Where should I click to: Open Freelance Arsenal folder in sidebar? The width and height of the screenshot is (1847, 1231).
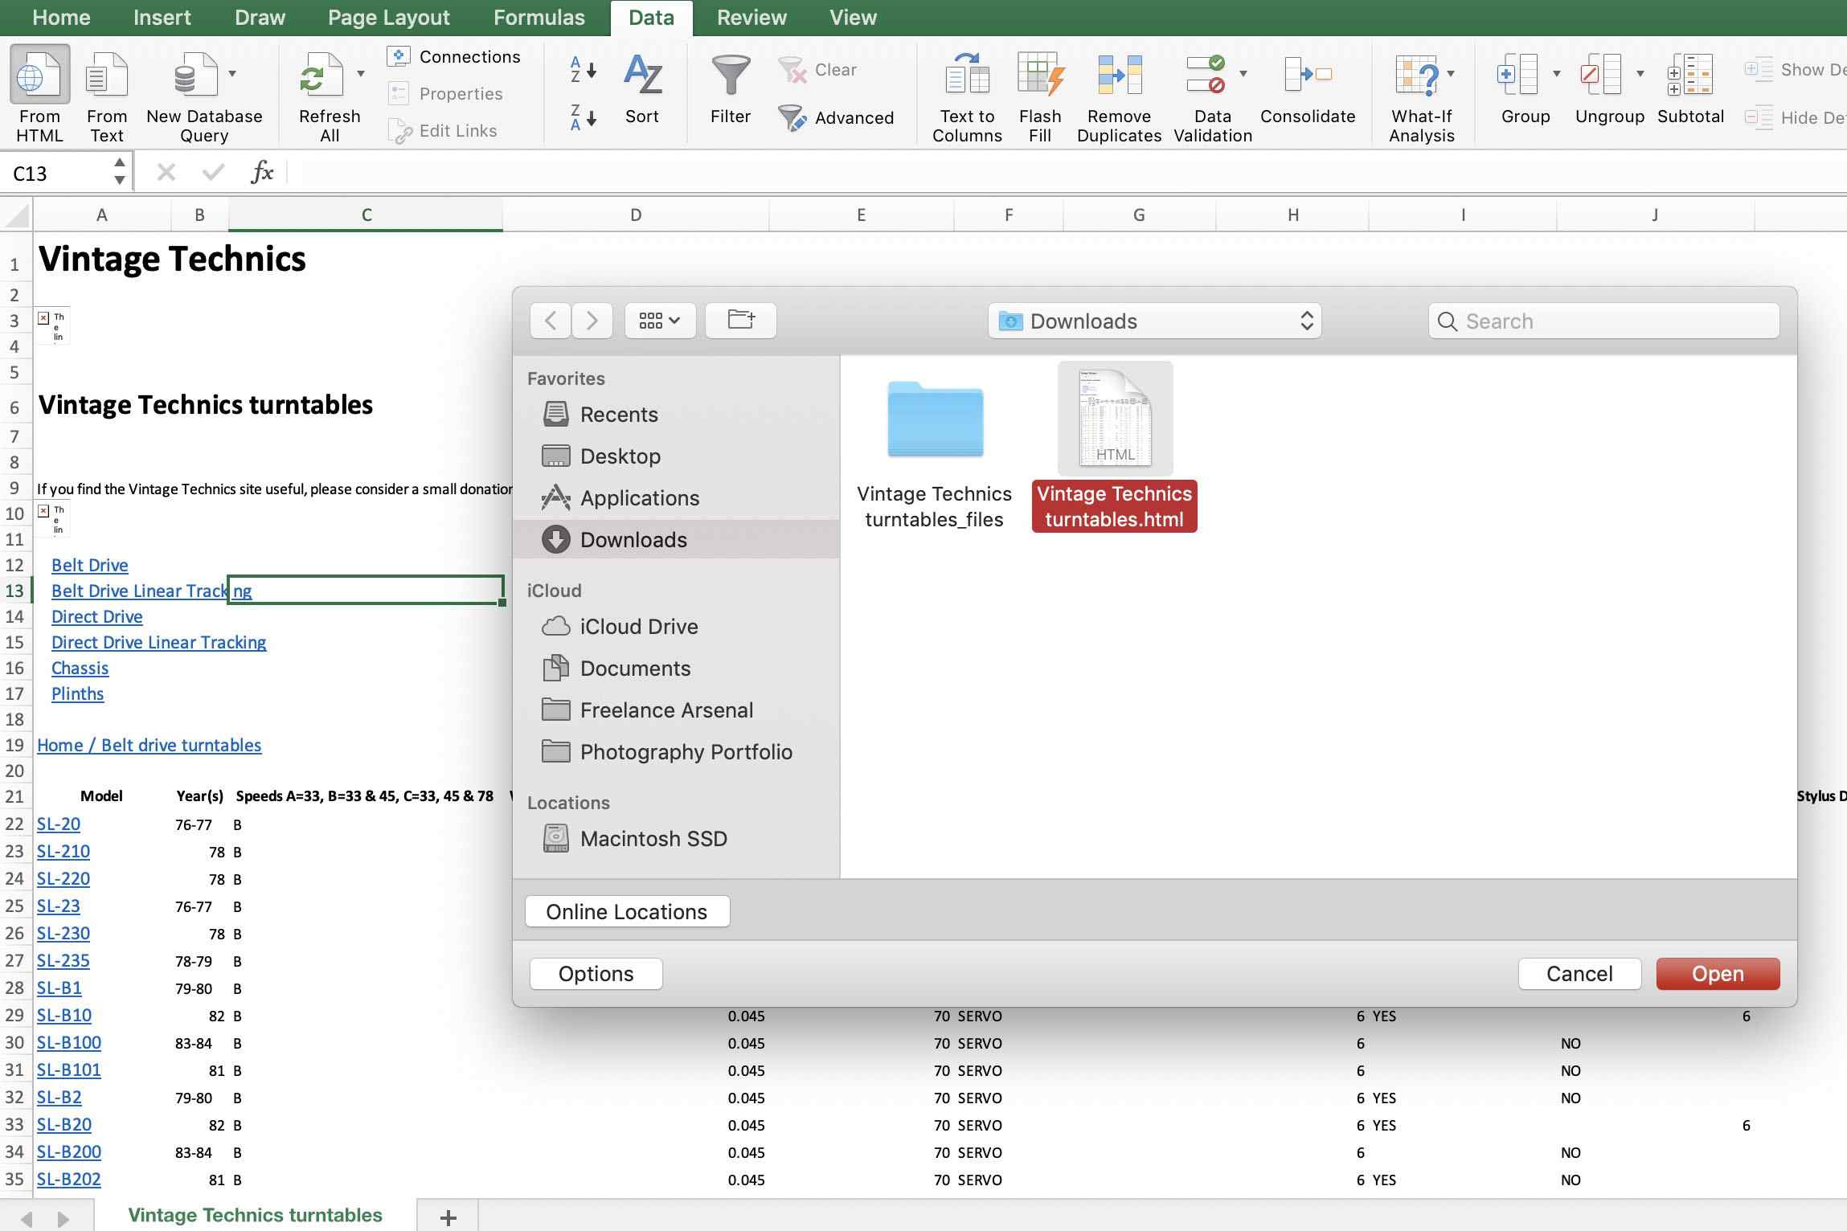pos(676,710)
